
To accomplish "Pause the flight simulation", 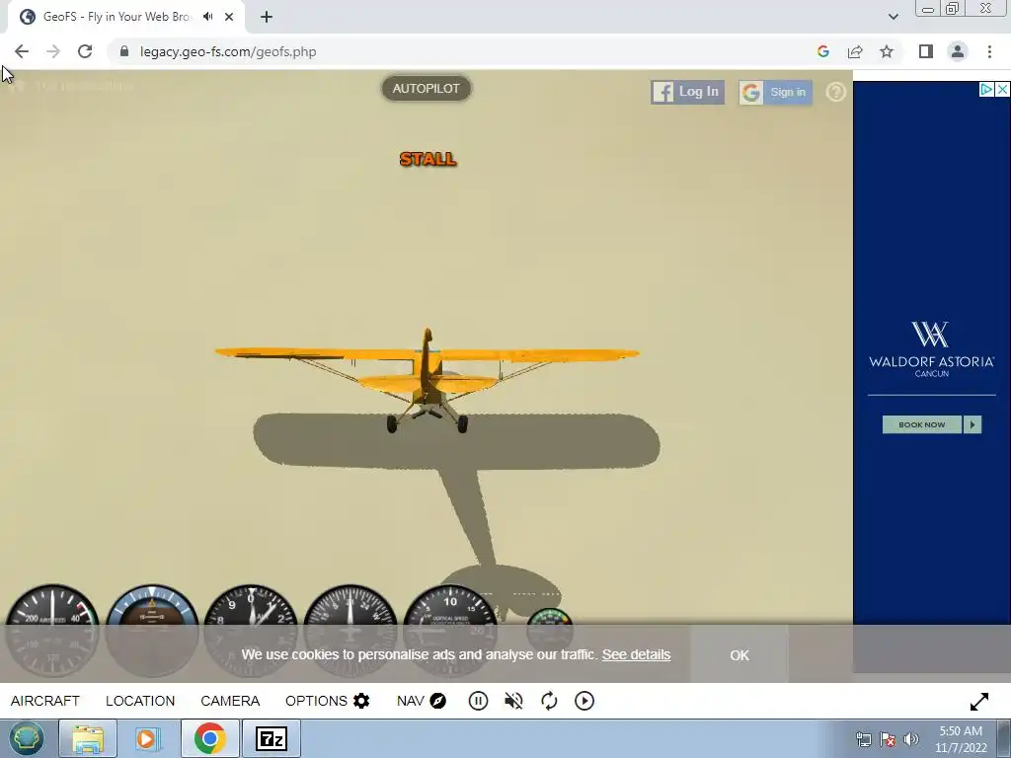I will point(478,701).
